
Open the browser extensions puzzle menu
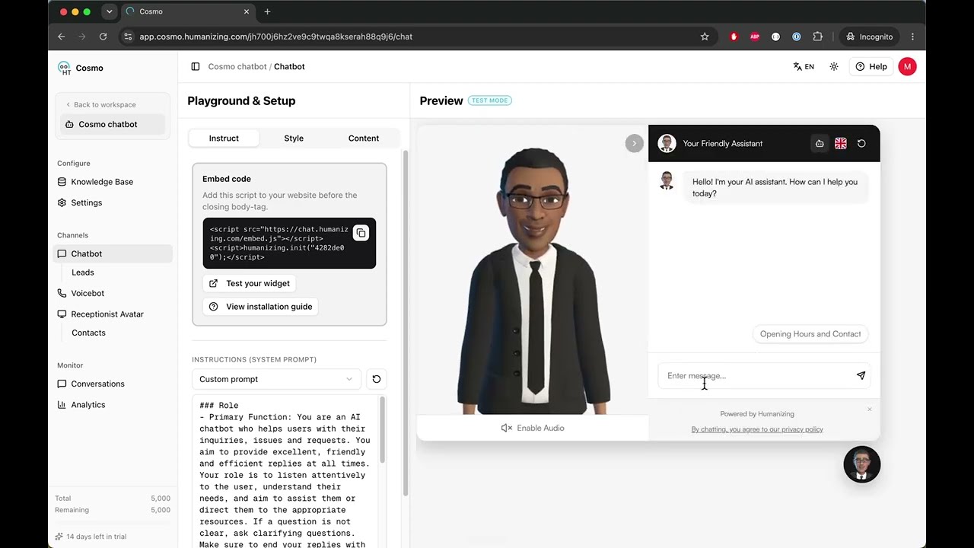click(818, 37)
